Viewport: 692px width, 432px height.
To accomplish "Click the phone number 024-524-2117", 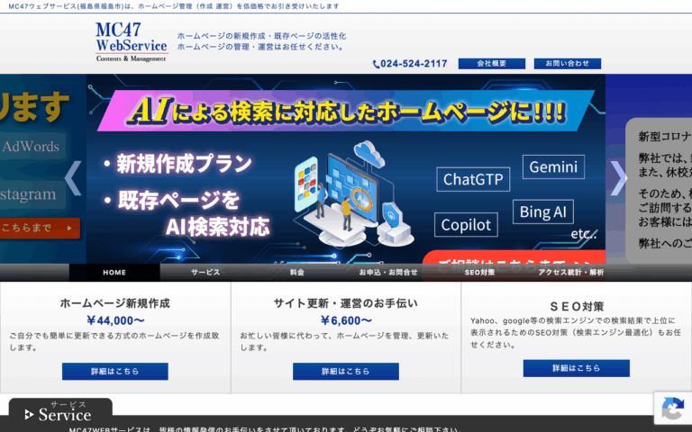I will click(x=414, y=64).
